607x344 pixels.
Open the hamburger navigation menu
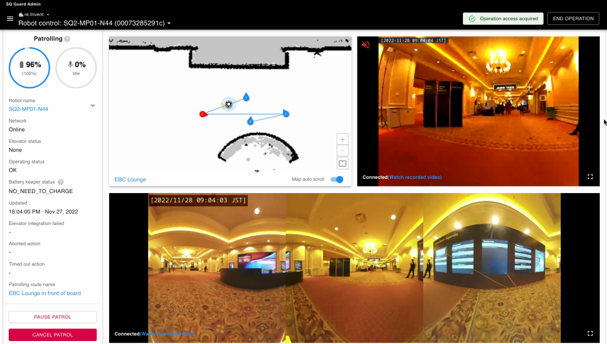(x=9, y=18)
